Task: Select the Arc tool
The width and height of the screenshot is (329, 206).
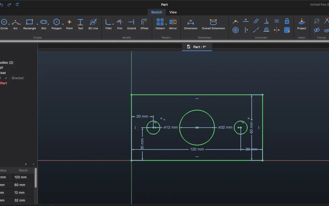Action: click(15, 24)
